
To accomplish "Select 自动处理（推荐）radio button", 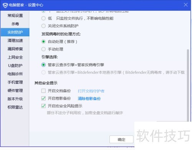I will (x=43, y=42).
